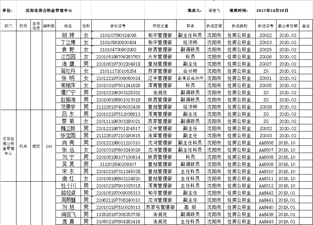
Task: Select 大东管理部 office cell
Action: pos(160,57)
